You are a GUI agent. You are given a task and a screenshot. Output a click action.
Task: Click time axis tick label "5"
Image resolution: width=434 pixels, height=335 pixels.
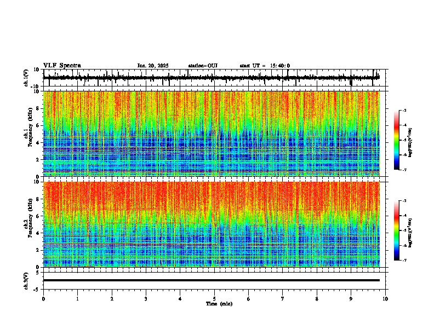214,299
